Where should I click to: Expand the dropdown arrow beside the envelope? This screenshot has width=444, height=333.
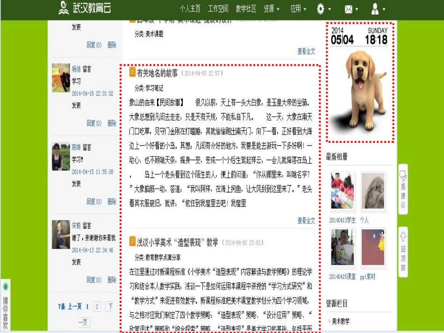[x=357, y=9]
